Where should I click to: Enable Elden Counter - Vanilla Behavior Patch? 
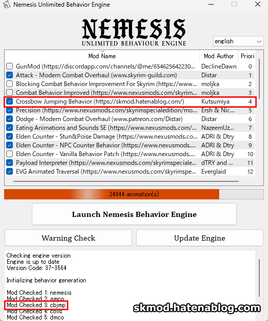9,154
